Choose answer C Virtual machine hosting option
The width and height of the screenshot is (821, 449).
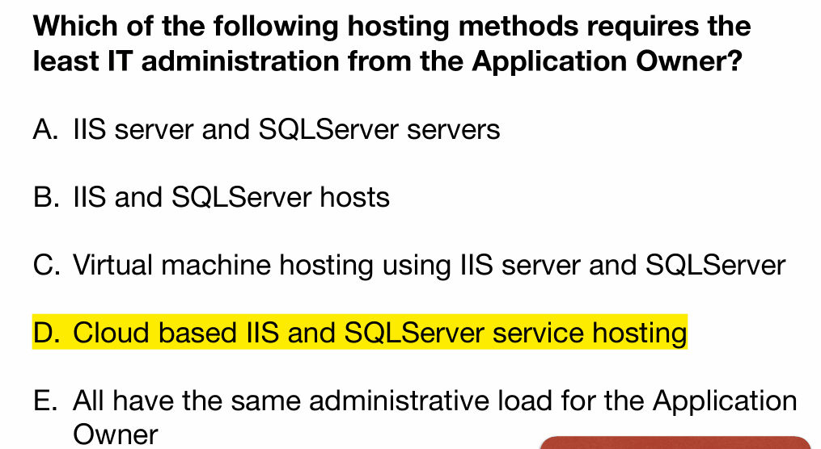409,265
